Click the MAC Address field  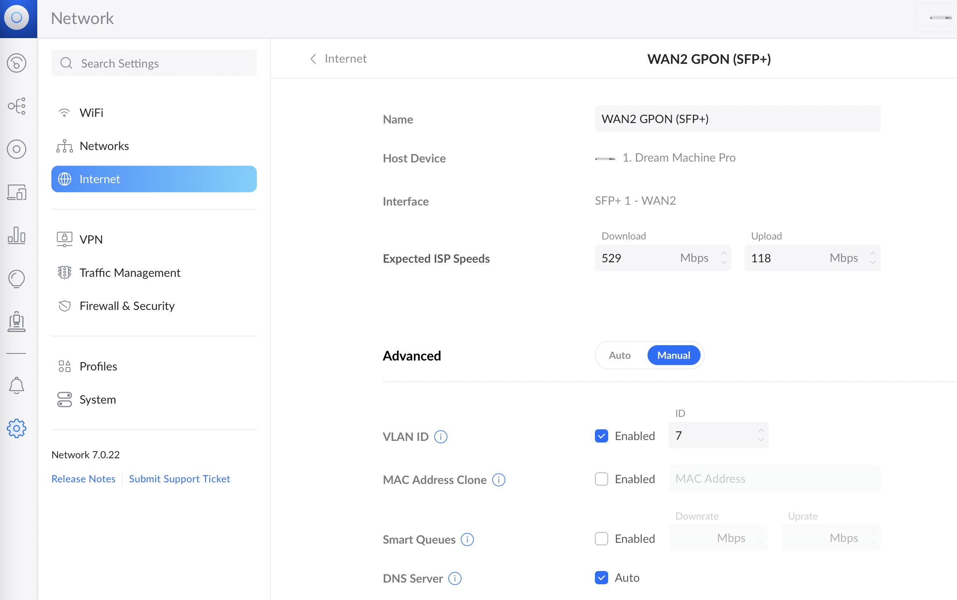[x=775, y=478]
